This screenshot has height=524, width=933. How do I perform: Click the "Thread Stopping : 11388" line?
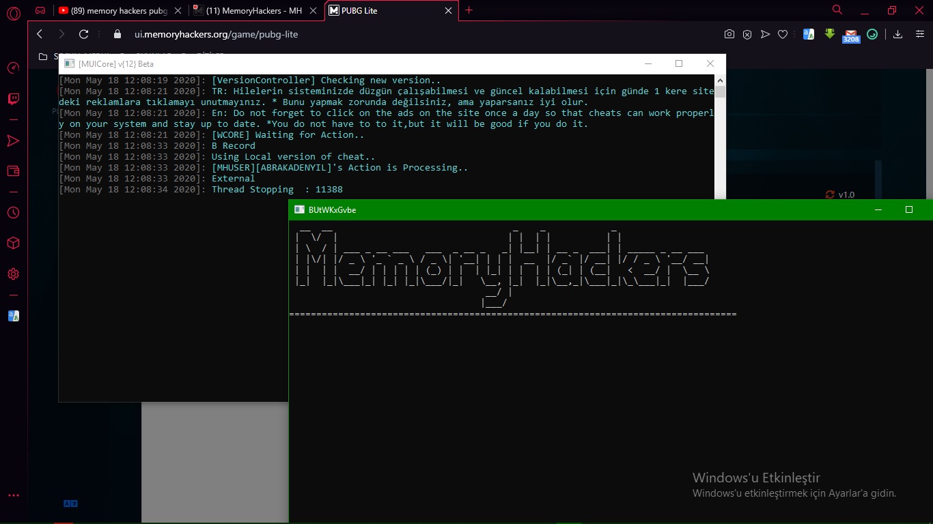tap(277, 190)
